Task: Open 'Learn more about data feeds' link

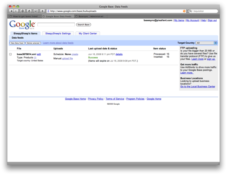Action: [58, 43]
